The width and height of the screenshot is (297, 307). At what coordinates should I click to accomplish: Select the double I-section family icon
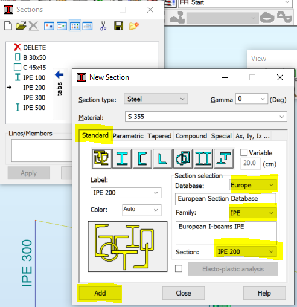[203, 158]
